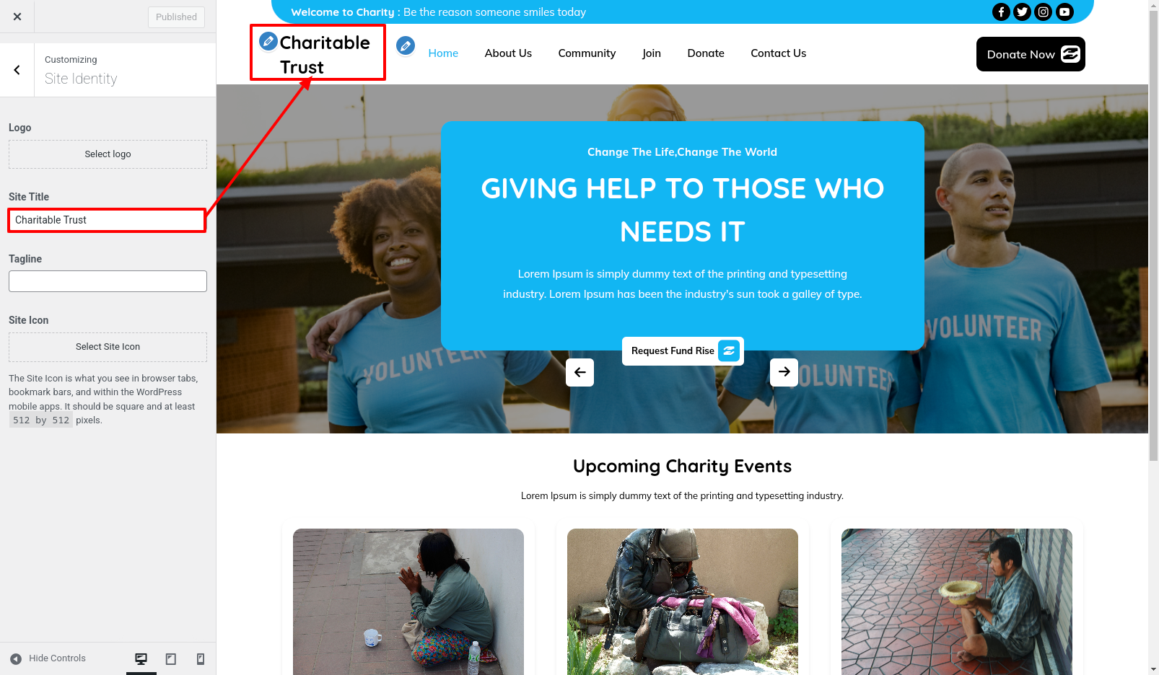The width and height of the screenshot is (1159, 675).
Task: Click the Select logo button
Action: 108,154
